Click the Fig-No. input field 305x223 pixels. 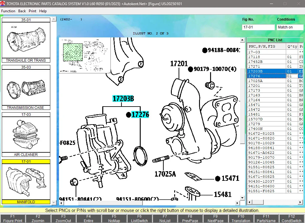click(258, 27)
